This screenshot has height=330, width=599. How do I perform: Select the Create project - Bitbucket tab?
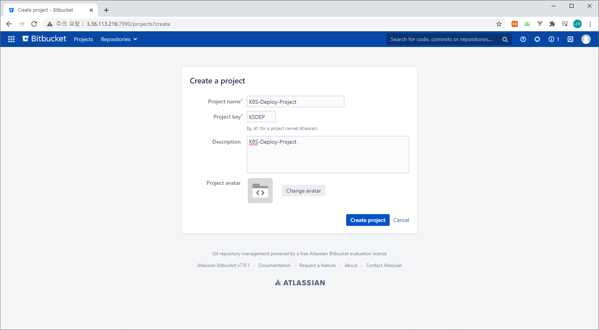pyautogui.click(x=47, y=10)
